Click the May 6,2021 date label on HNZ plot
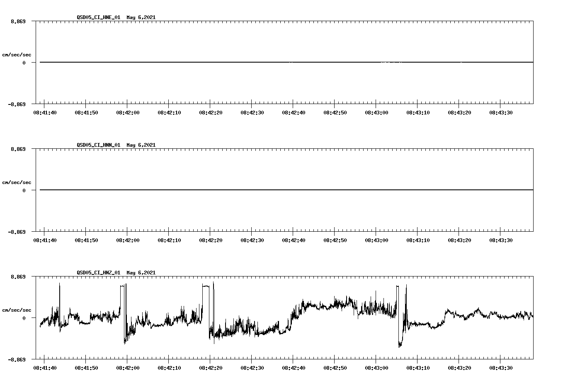563x383 pixels. pos(141,273)
